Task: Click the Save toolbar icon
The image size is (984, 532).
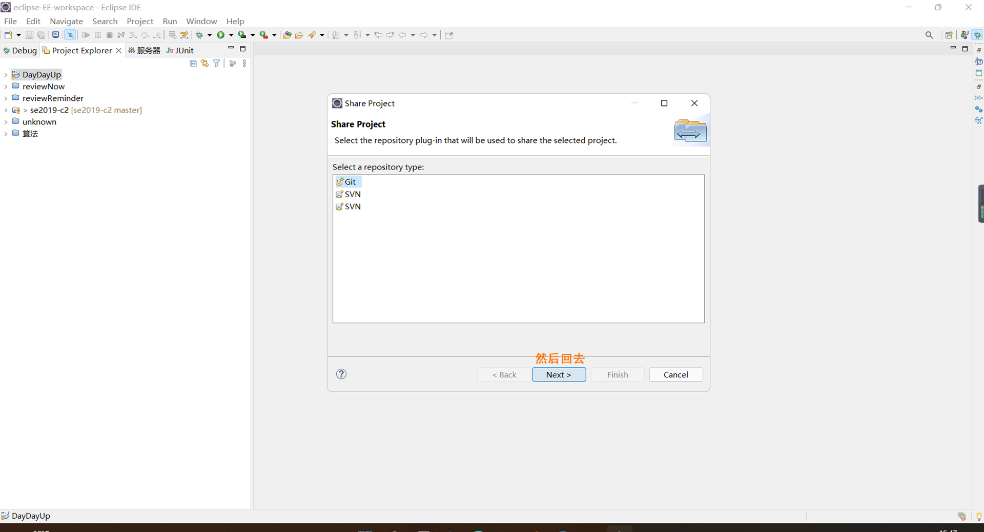Action: [x=29, y=35]
